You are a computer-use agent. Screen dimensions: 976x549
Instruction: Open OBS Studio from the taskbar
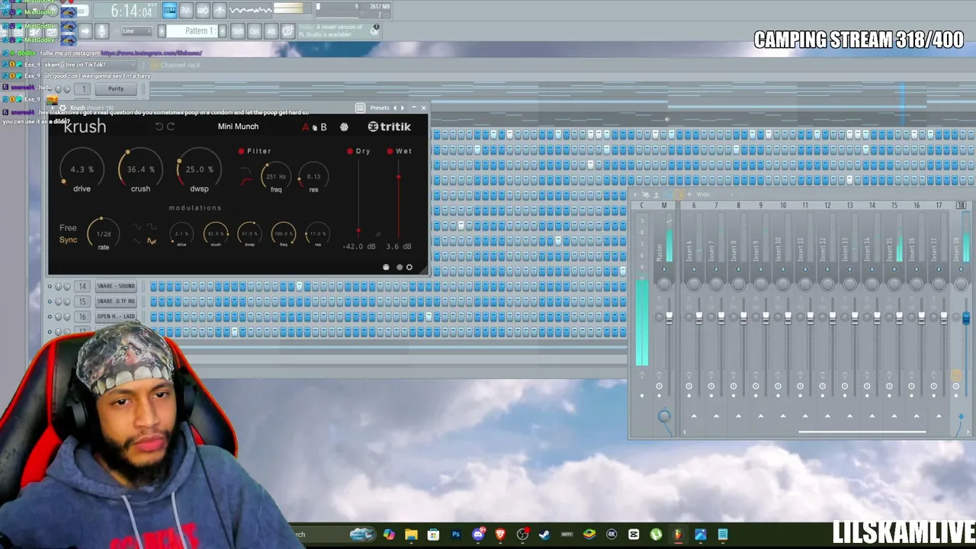tap(522, 535)
